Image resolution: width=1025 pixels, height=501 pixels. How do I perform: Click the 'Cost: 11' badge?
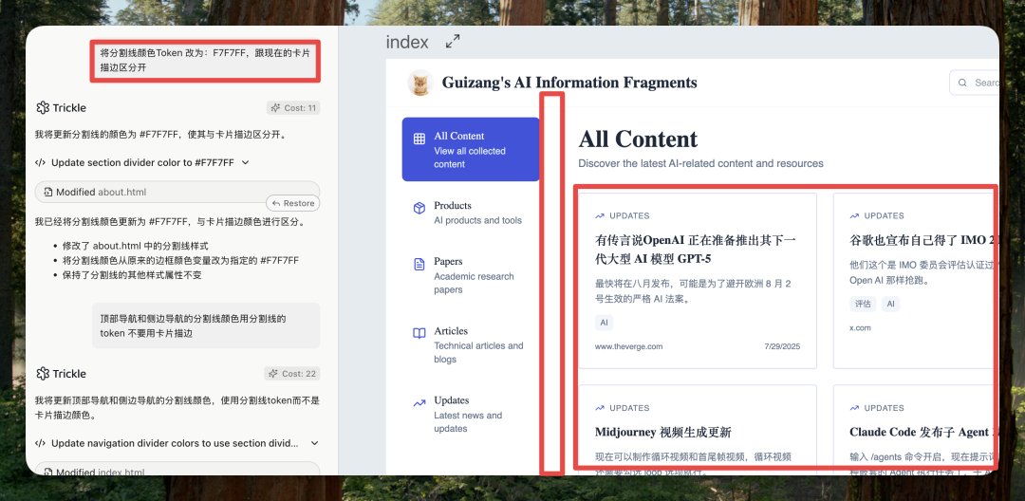(293, 108)
